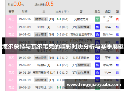The image size is (126, 91).
Task: Click the home team 特尔斯达 [16]
Action: (44, 87)
